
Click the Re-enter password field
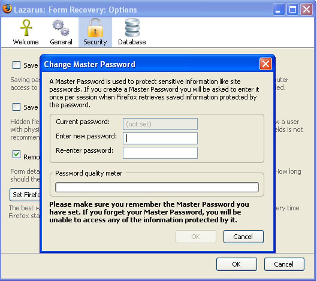coord(160,153)
